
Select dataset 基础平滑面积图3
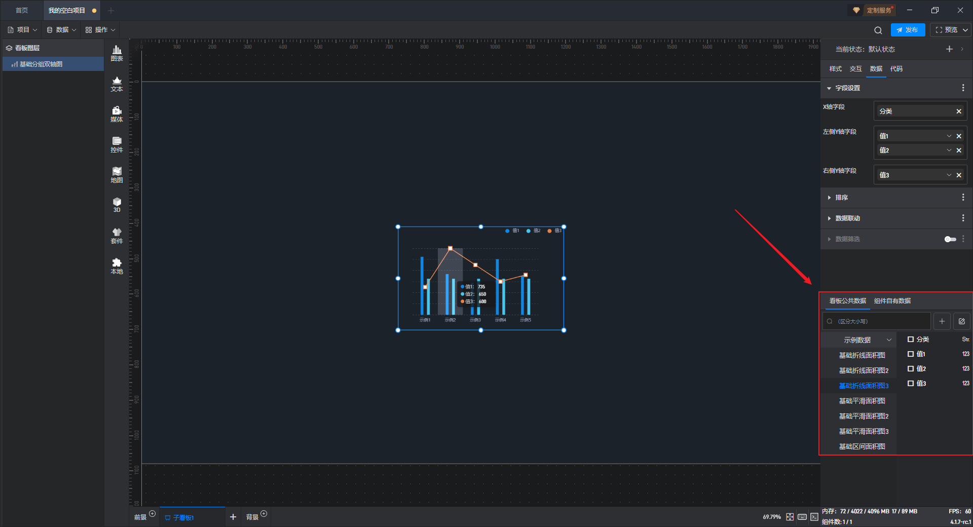864,431
